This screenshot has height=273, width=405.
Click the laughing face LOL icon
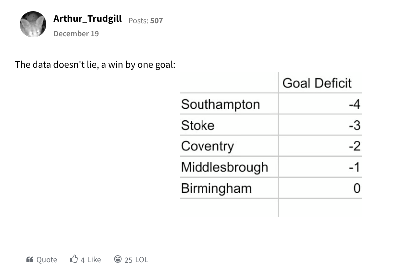tap(118, 259)
